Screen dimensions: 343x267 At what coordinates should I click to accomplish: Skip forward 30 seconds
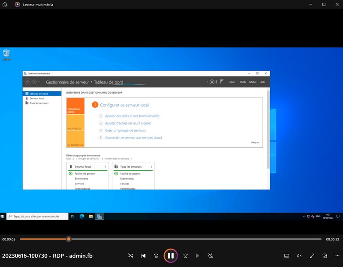point(185,256)
